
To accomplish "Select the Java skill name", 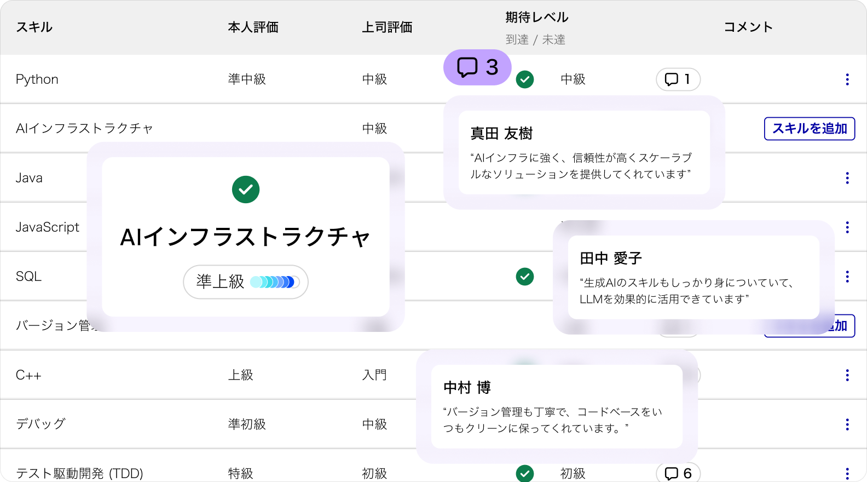I will pyautogui.click(x=29, y=178).
